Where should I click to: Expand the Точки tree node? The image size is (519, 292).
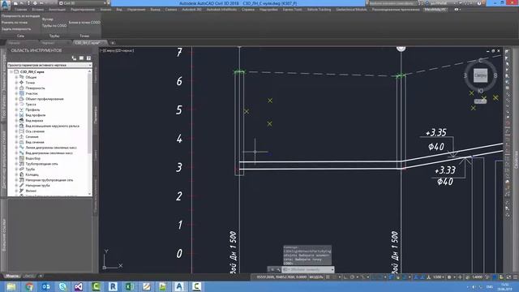pyautogui.click(x=16, y=83)
